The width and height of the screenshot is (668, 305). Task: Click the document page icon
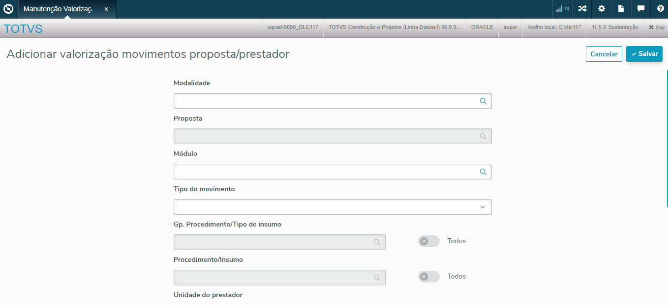[x=621, y=9]
